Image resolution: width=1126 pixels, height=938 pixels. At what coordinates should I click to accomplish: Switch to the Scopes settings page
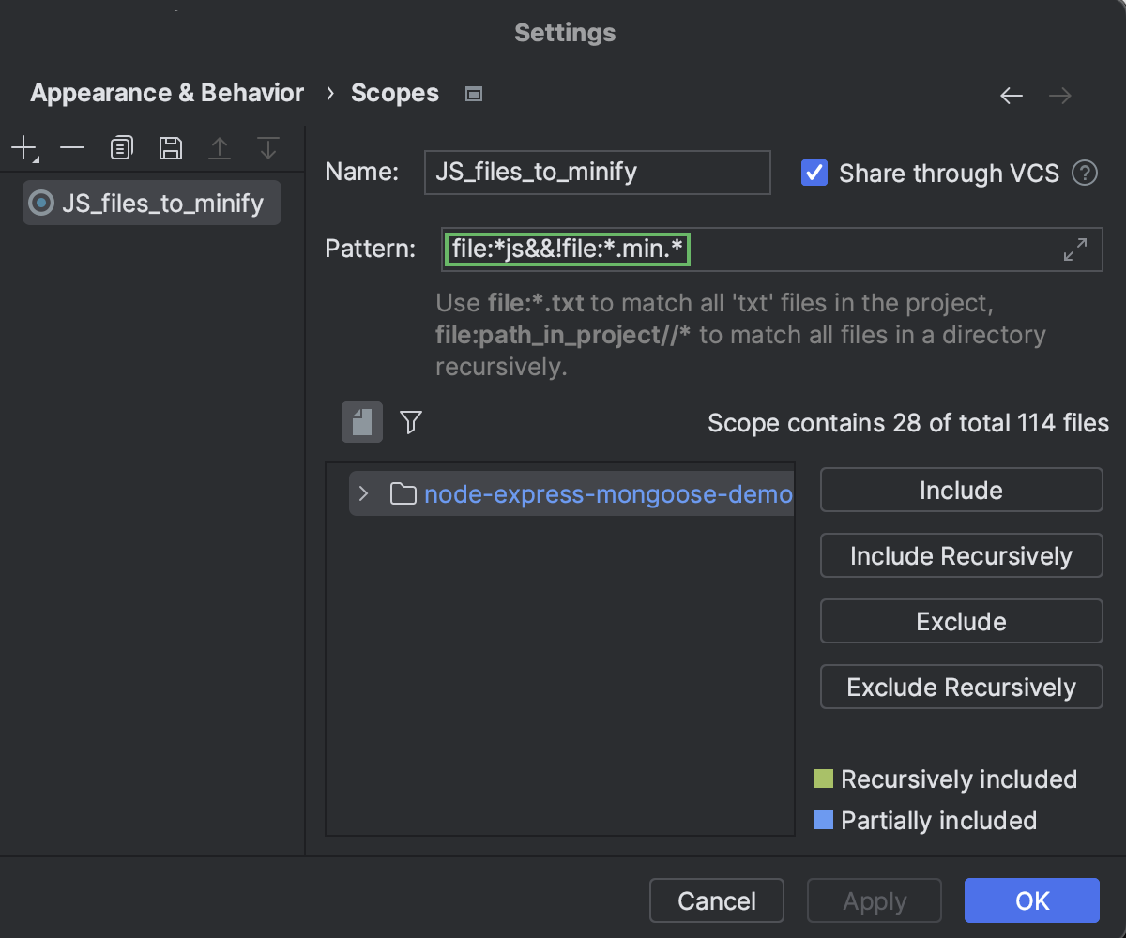pos(394,92)
